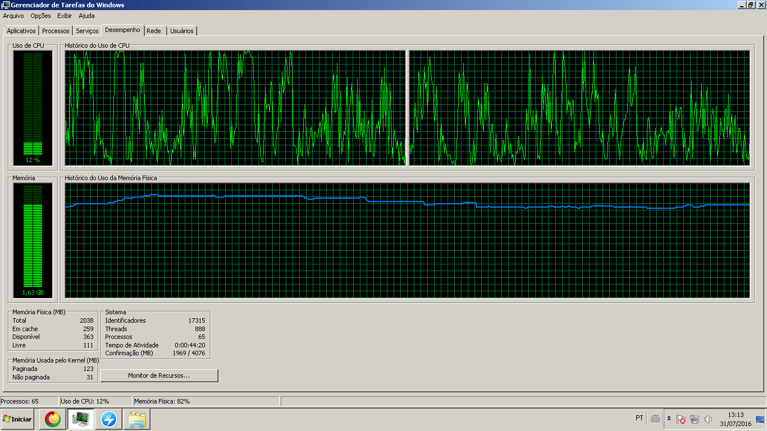767x431 pixels.
Task: Click the Em cache value 259
Action: [x=88, y=329]
